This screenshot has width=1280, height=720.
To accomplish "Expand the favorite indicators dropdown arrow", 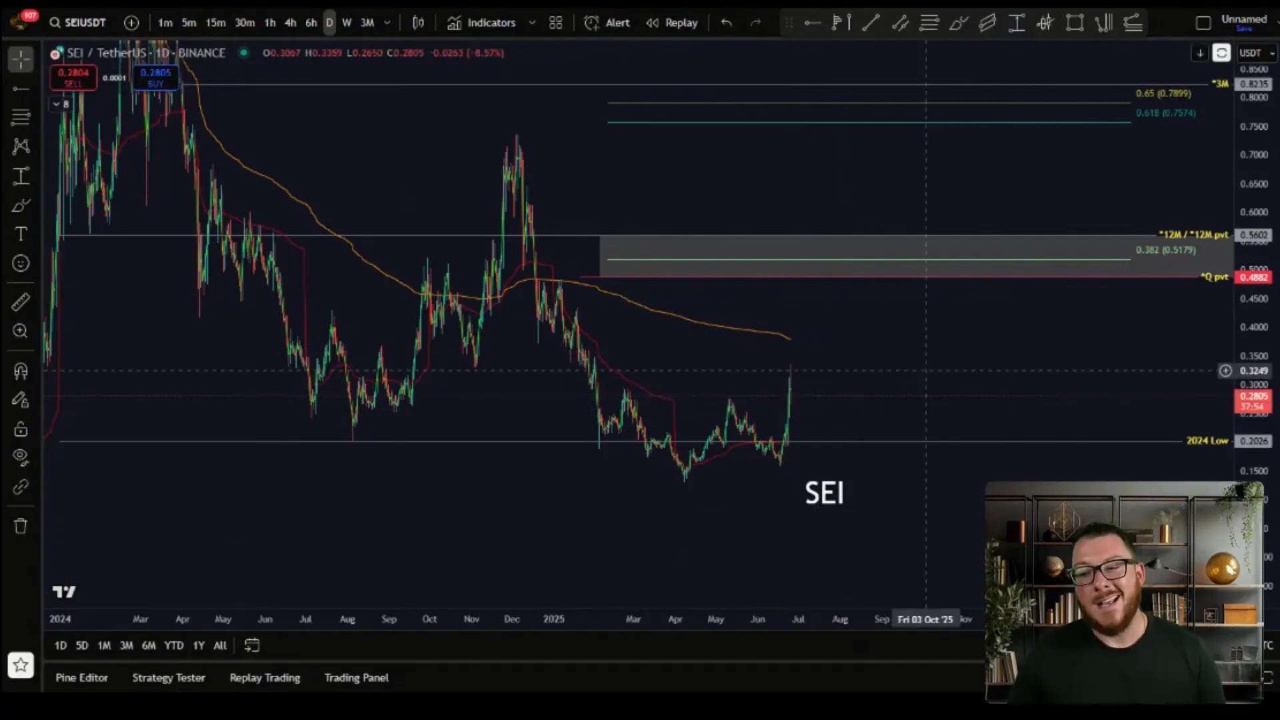I will point(532,23).
